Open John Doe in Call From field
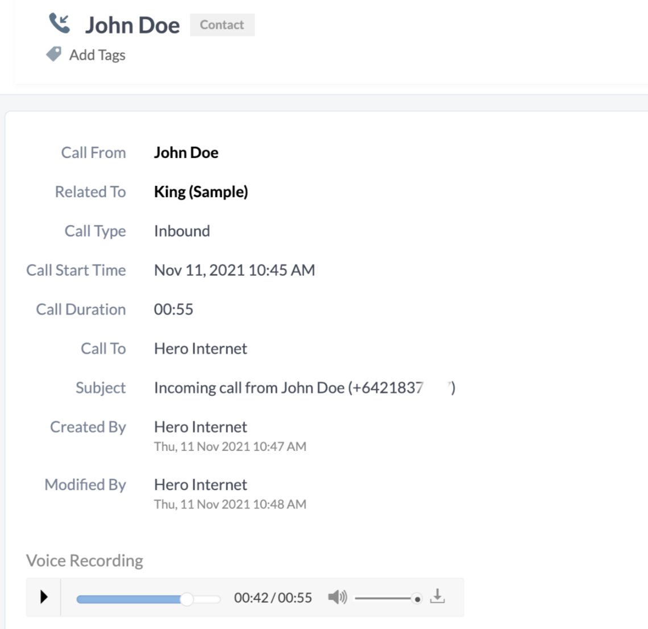 click(186, 152)
